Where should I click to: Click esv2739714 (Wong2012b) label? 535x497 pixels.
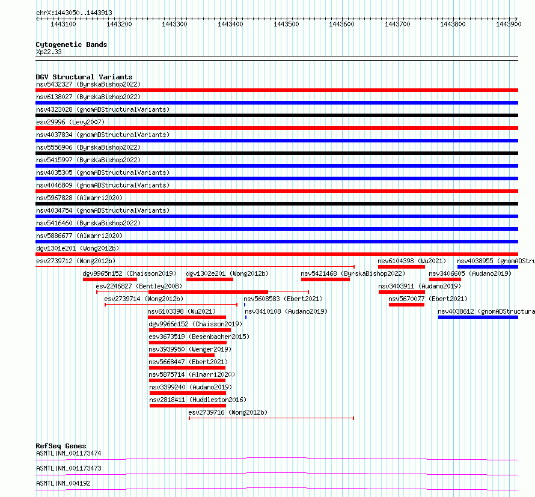point(144,299)
